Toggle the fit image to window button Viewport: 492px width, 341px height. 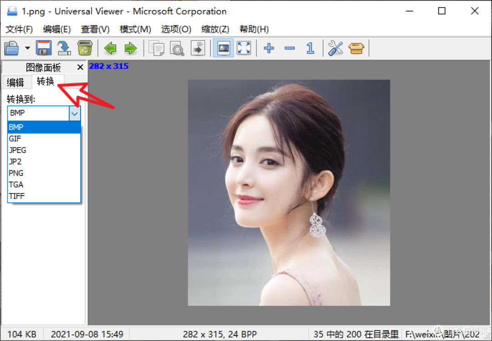223,48
